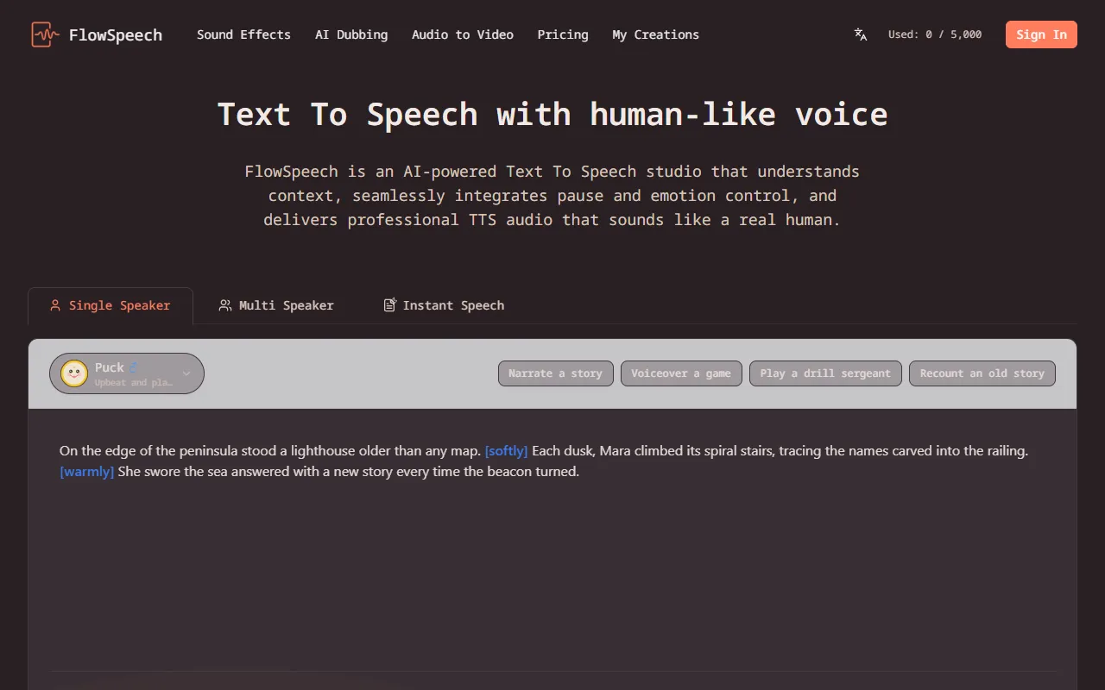Viewport: 1105px width, 690px height.
Task: Click the Instant Speech document icon
Action: point(390,305)
